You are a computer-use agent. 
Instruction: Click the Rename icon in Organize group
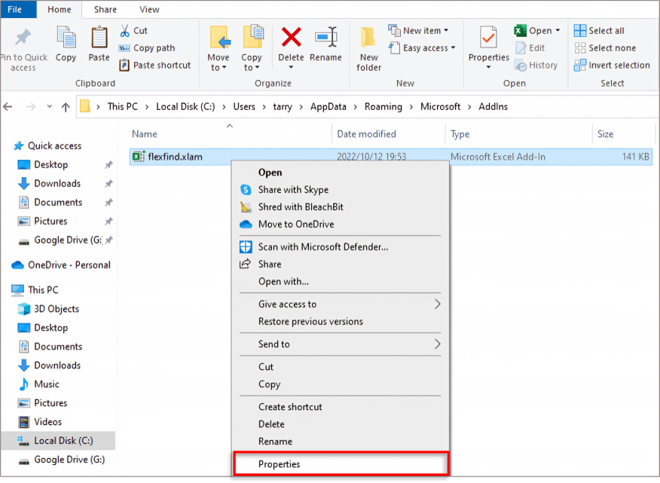coord(326,38)
